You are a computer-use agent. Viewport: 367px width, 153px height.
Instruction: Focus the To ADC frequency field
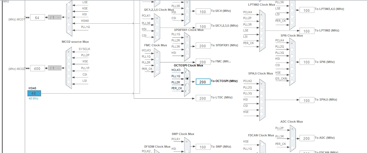coord(307,138)
